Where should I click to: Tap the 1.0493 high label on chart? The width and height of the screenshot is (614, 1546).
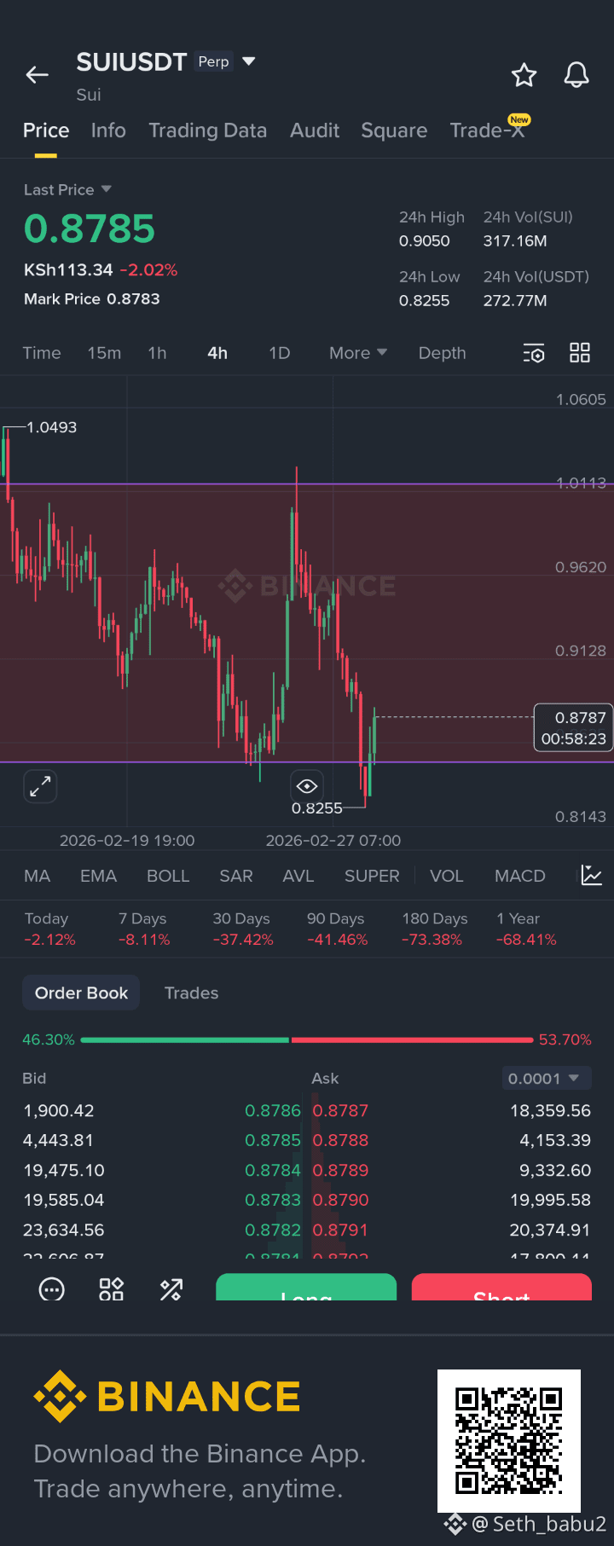51,427
